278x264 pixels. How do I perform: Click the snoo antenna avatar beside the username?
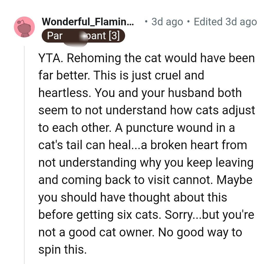point(24,27)
